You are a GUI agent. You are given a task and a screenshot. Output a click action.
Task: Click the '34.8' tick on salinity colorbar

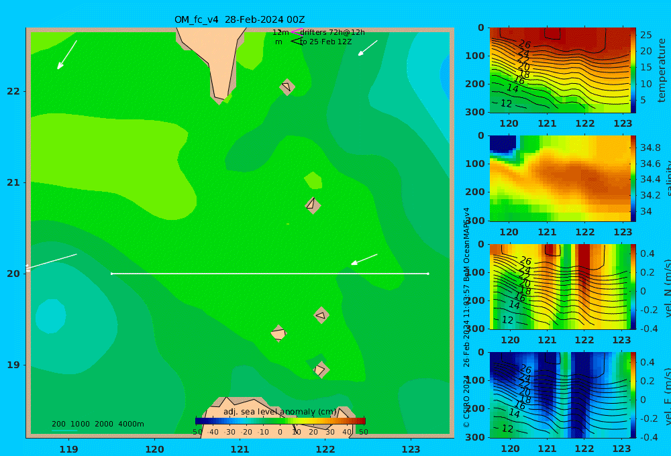(650, 148)
